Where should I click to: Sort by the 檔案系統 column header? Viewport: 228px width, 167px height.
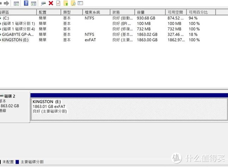(96, 12)
